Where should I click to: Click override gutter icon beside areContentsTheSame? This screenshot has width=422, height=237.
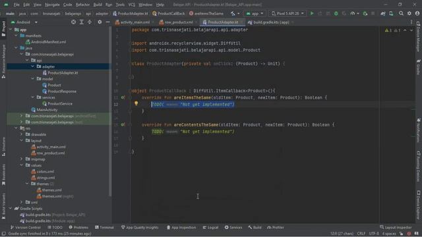[x=123, y=124]
